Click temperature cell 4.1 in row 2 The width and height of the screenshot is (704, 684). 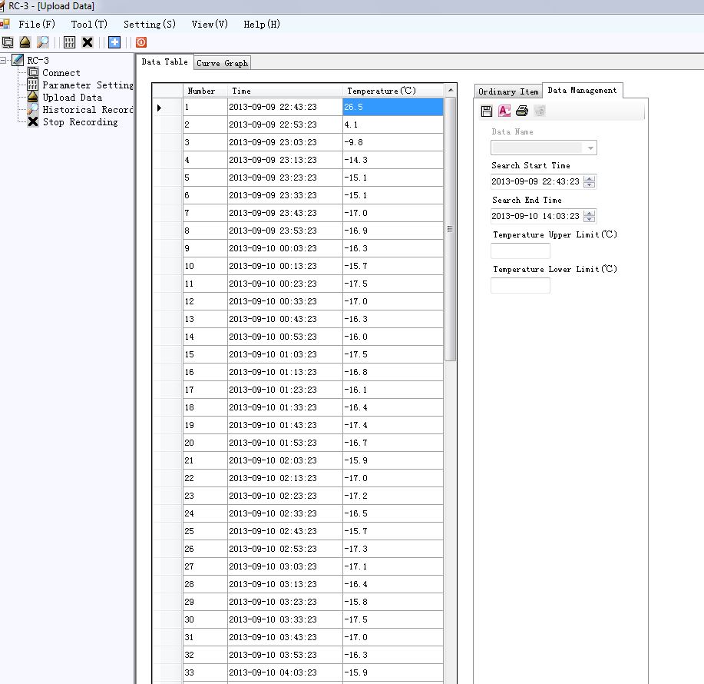pos(393,125)
